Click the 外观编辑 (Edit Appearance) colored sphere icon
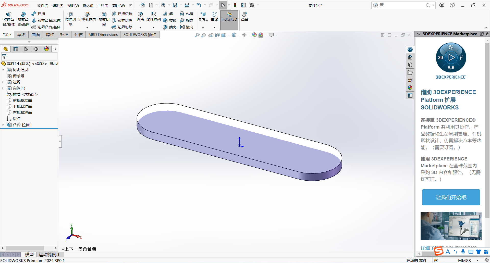The width and height of the screenshot is (490, 263). click(x=254, y=35)
